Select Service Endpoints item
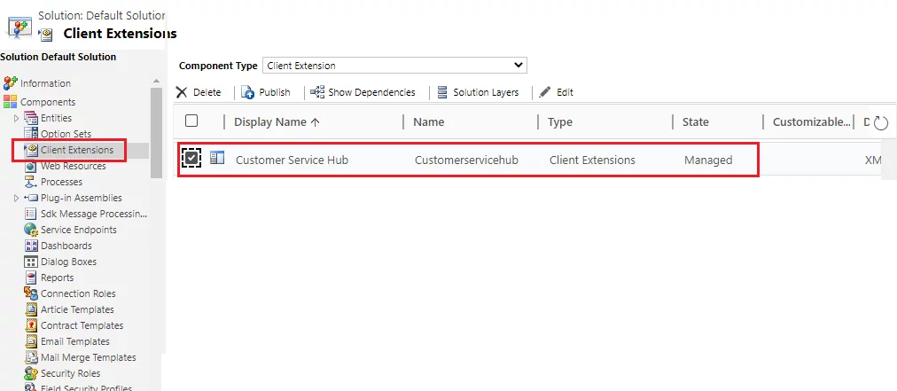Image resolution: width=897 pixels, height=391 pixels. 78,231
